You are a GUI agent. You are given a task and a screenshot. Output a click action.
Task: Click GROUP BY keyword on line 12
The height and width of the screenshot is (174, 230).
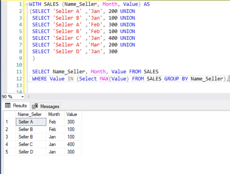176,79
